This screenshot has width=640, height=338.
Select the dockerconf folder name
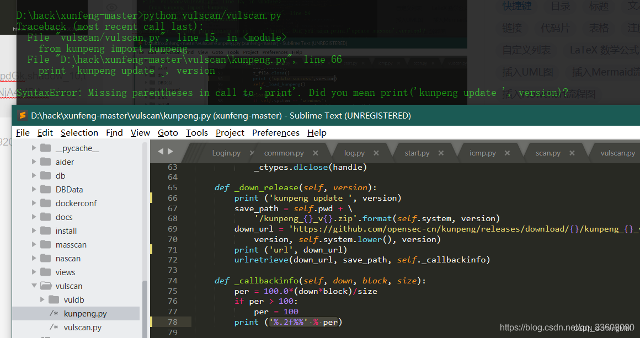[x=76, y=203]
